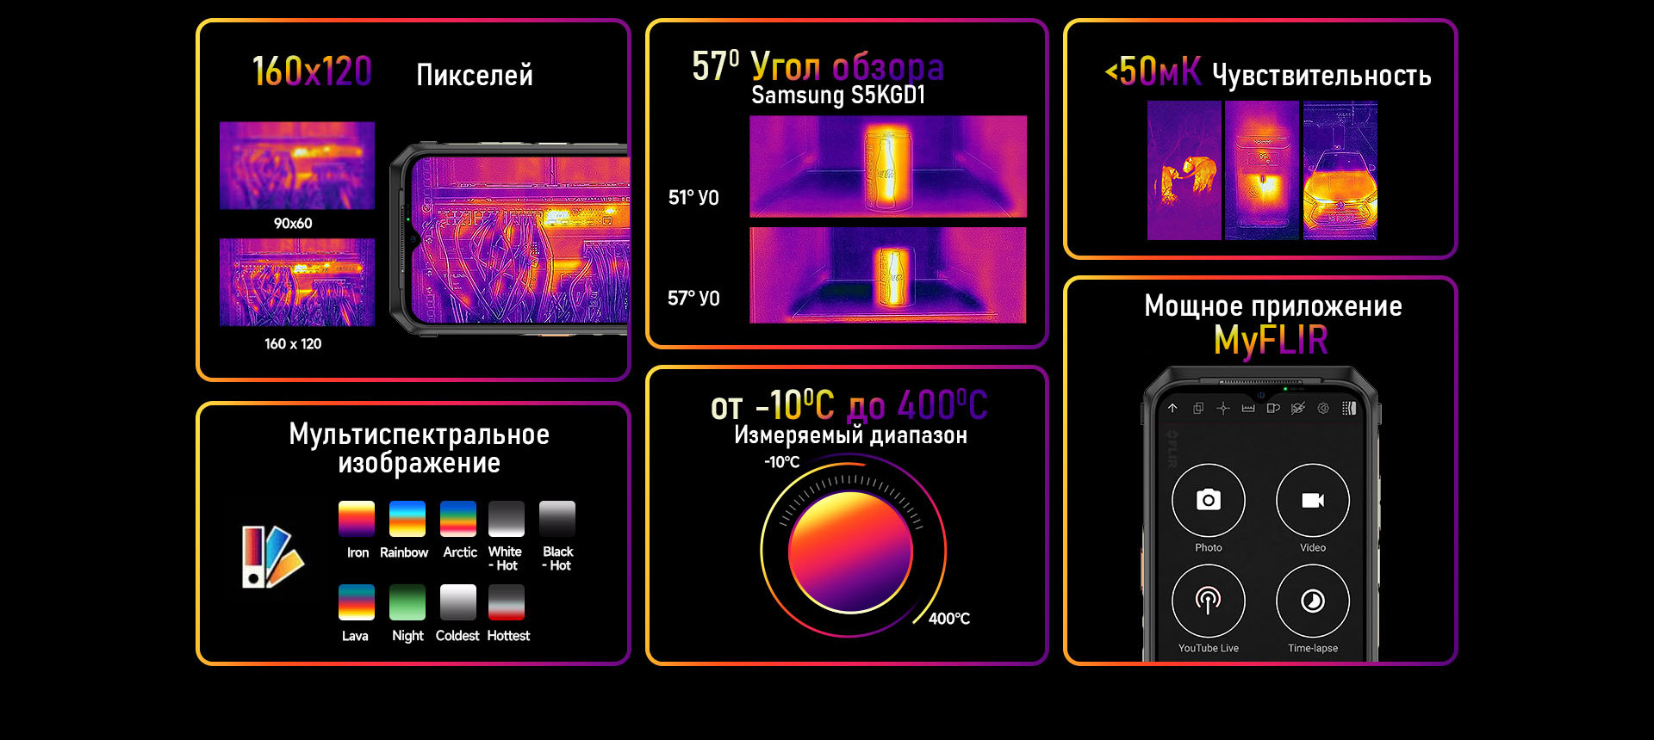Image resolution: width=1654 pixels, height=740 pixels.
Task: Choose the White-Hot palette swatch
Action: (507, 519)
